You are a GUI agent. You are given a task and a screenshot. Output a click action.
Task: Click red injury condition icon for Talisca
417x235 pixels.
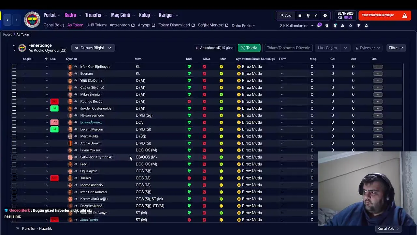[189, 178]
